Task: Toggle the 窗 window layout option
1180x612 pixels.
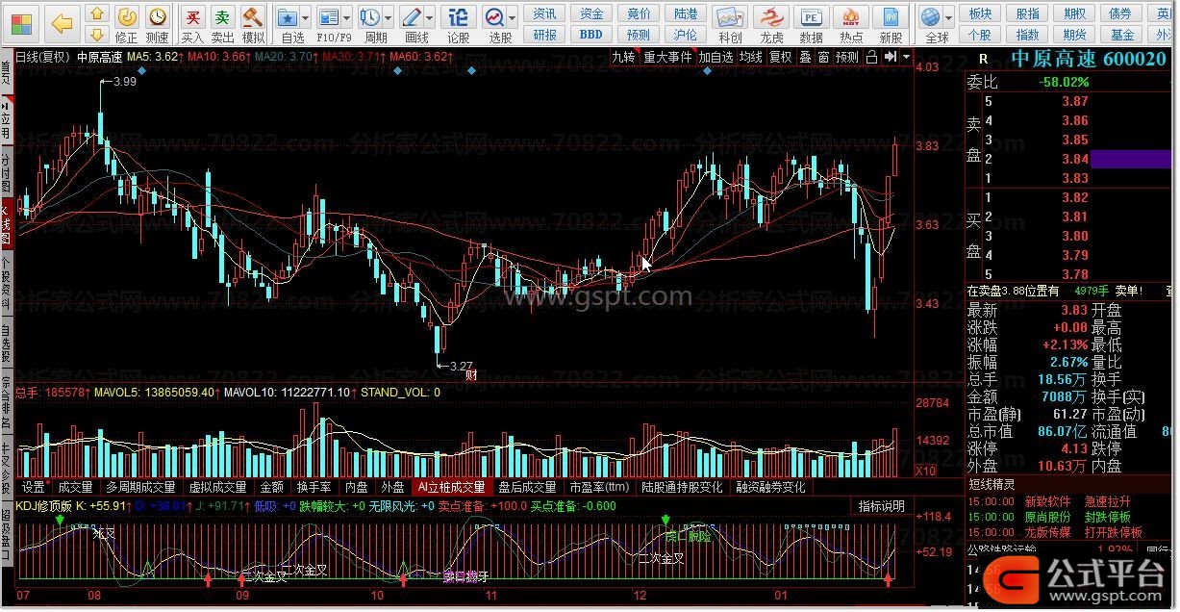Action: 823,57
